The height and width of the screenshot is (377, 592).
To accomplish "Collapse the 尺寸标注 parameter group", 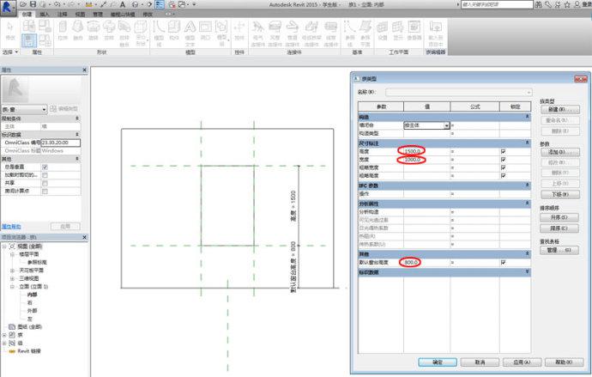I will tap(529, 143).
